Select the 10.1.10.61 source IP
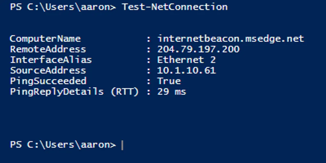 click(186, 71)
